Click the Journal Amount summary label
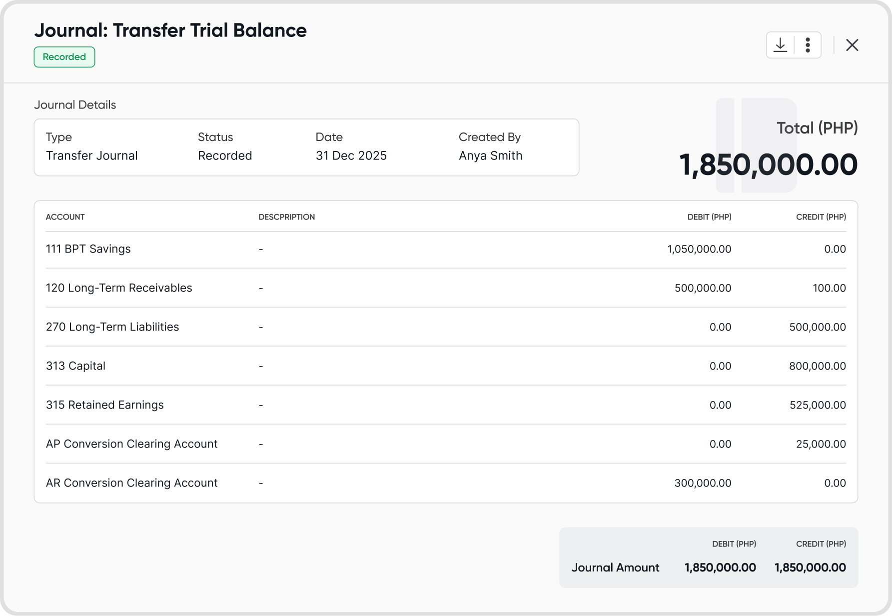This screenshot has width=892, height=616. pos(615,567)
